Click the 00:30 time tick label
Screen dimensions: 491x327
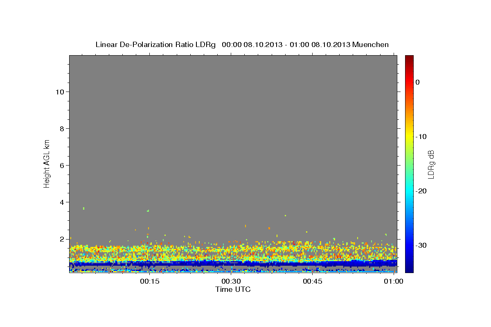tap(231, 282)
